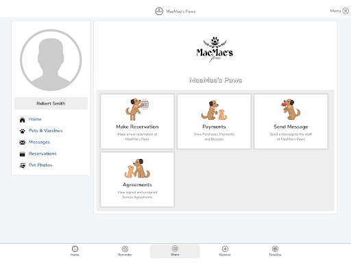Click the Robert Smith profile avatar
The height and width of the screenshot is (263, 351).
[51, 60]
